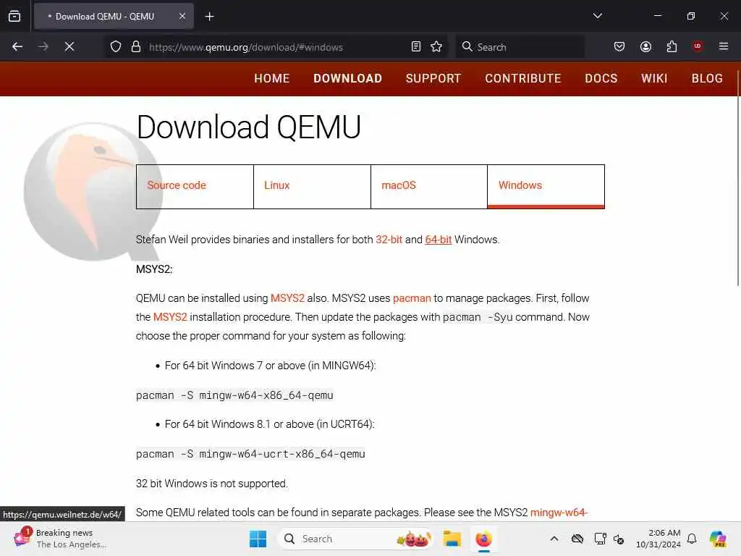
Task: Click the page vertical scrollbar thumb
Action: pyautogui.click(x=737, y=177)
